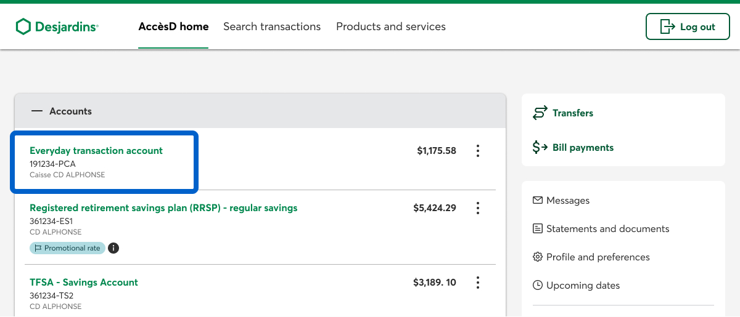Open Search transactions tab

[x=272, y=27]
